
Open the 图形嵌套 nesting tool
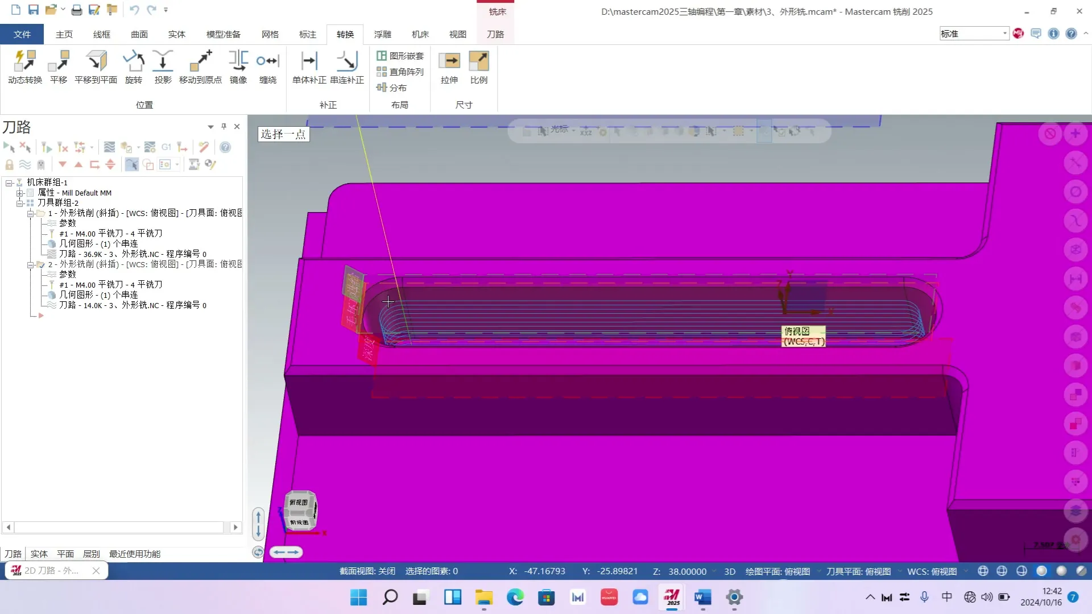pyautogui.click(x=400, y=56)
